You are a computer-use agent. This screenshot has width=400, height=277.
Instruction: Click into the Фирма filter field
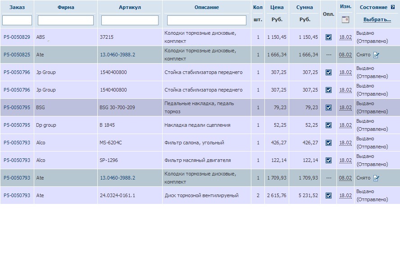tap(66, 20)
